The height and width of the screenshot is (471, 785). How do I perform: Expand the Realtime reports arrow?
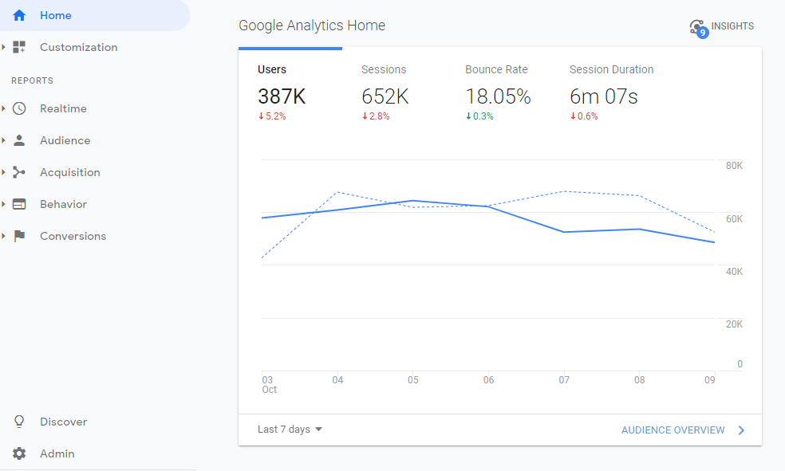click(x=4, y=108)
